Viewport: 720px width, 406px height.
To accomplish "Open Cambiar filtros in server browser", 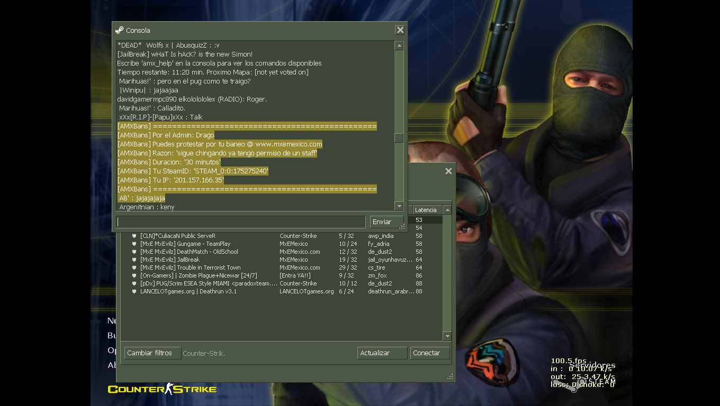I will 152,353.
